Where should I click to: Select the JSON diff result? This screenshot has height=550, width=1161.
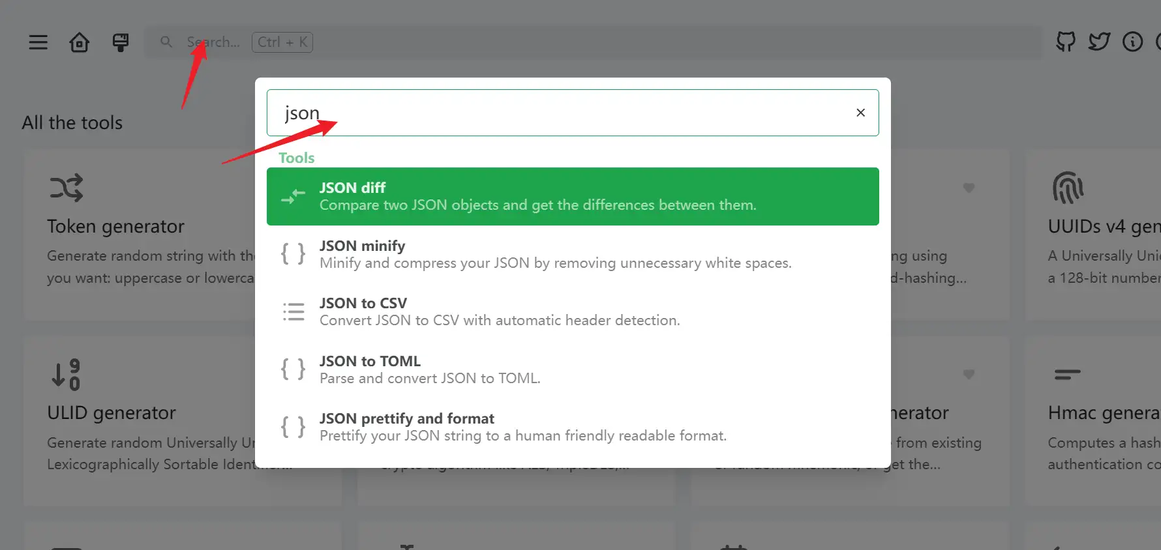pos(572,196)
